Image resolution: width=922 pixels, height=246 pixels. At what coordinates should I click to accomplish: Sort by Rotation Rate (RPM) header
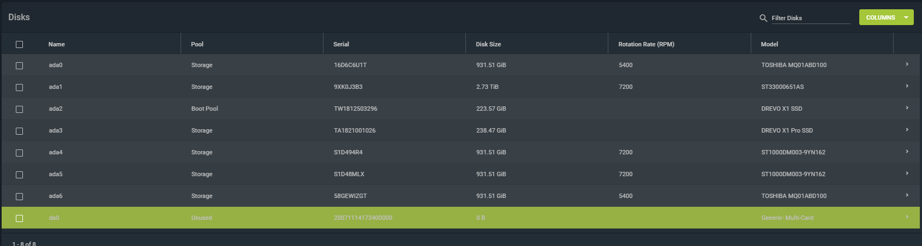pyautogui.click(x=646, y=44)
